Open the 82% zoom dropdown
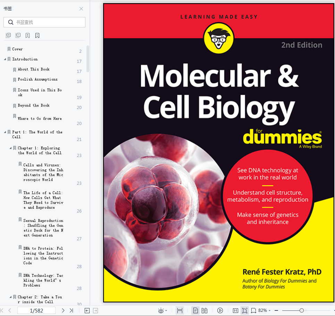This screenshot has height=316, width=335. 265,310
